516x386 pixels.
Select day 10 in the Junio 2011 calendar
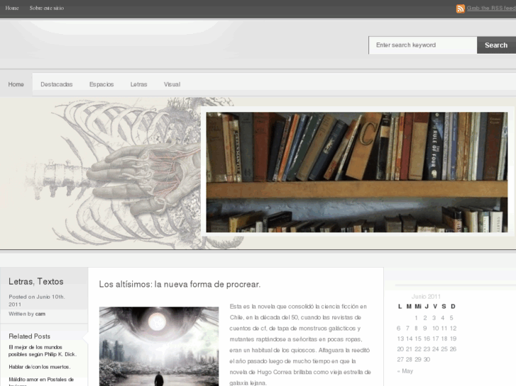(435, 328)
